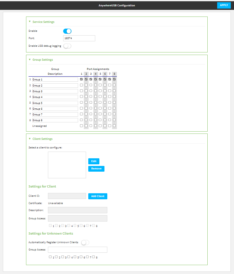Click the Group 3 description field

point(55,91)
